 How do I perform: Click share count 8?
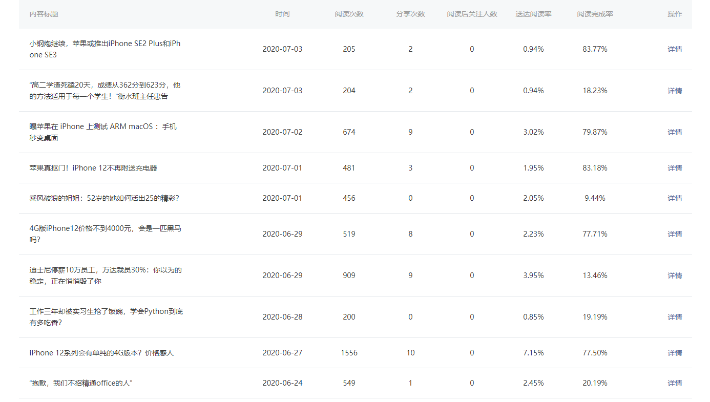tap(410, 234)
